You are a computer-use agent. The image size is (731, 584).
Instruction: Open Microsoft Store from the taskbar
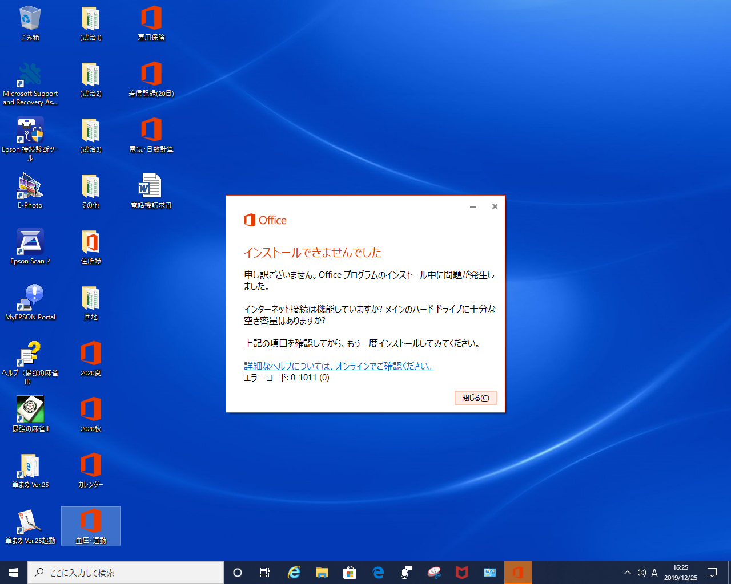pyautogui.click(x=350, y=573)
